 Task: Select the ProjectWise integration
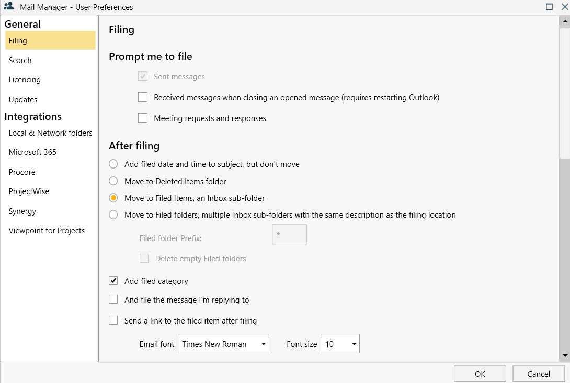tap(29, 191)
